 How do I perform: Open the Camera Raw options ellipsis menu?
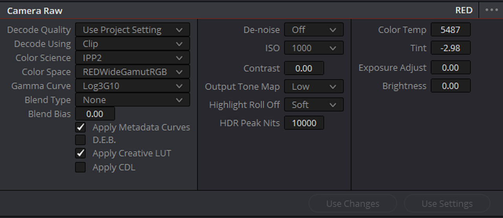tap(491, 10)
